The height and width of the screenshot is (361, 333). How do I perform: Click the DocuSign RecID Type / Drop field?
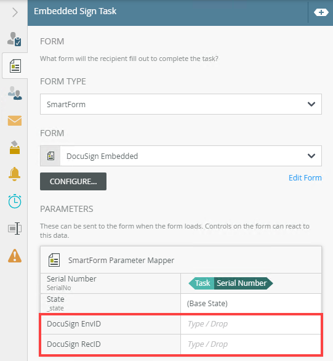tap(251, 344)
